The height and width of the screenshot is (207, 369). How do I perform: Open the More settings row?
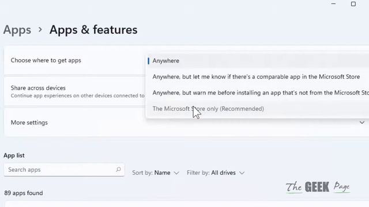click(x=186, y=122)
